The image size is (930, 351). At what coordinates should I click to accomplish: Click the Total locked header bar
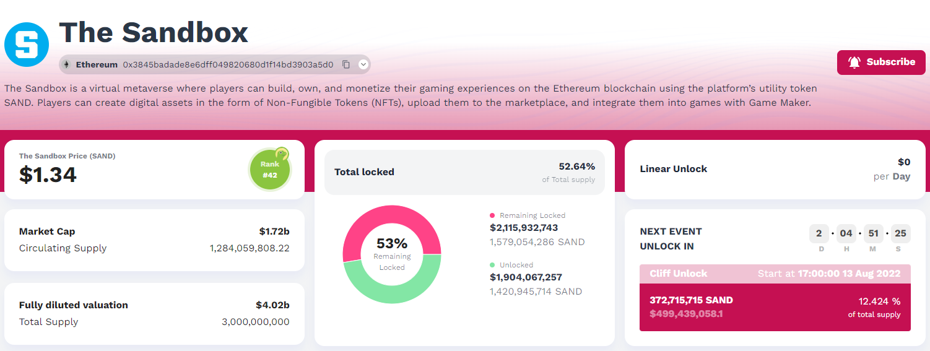464,172
